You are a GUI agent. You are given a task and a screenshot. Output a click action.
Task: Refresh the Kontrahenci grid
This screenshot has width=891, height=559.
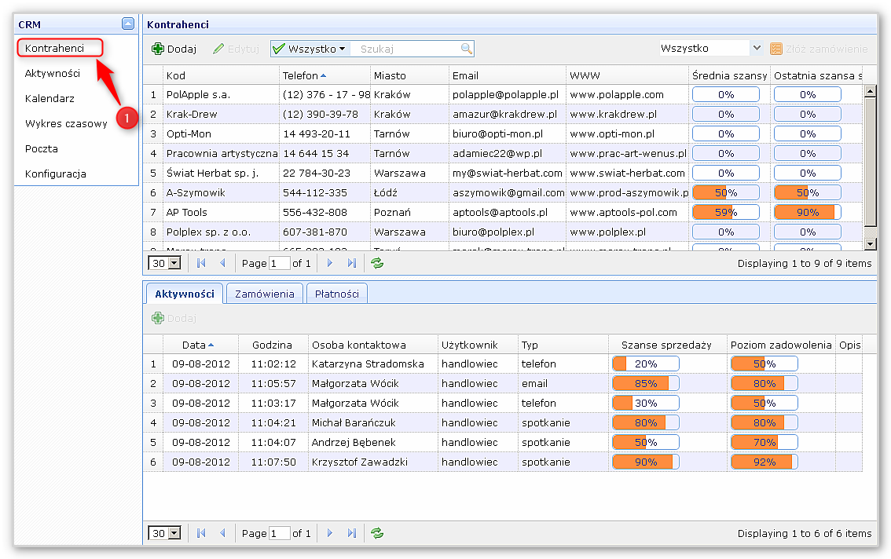377,264
